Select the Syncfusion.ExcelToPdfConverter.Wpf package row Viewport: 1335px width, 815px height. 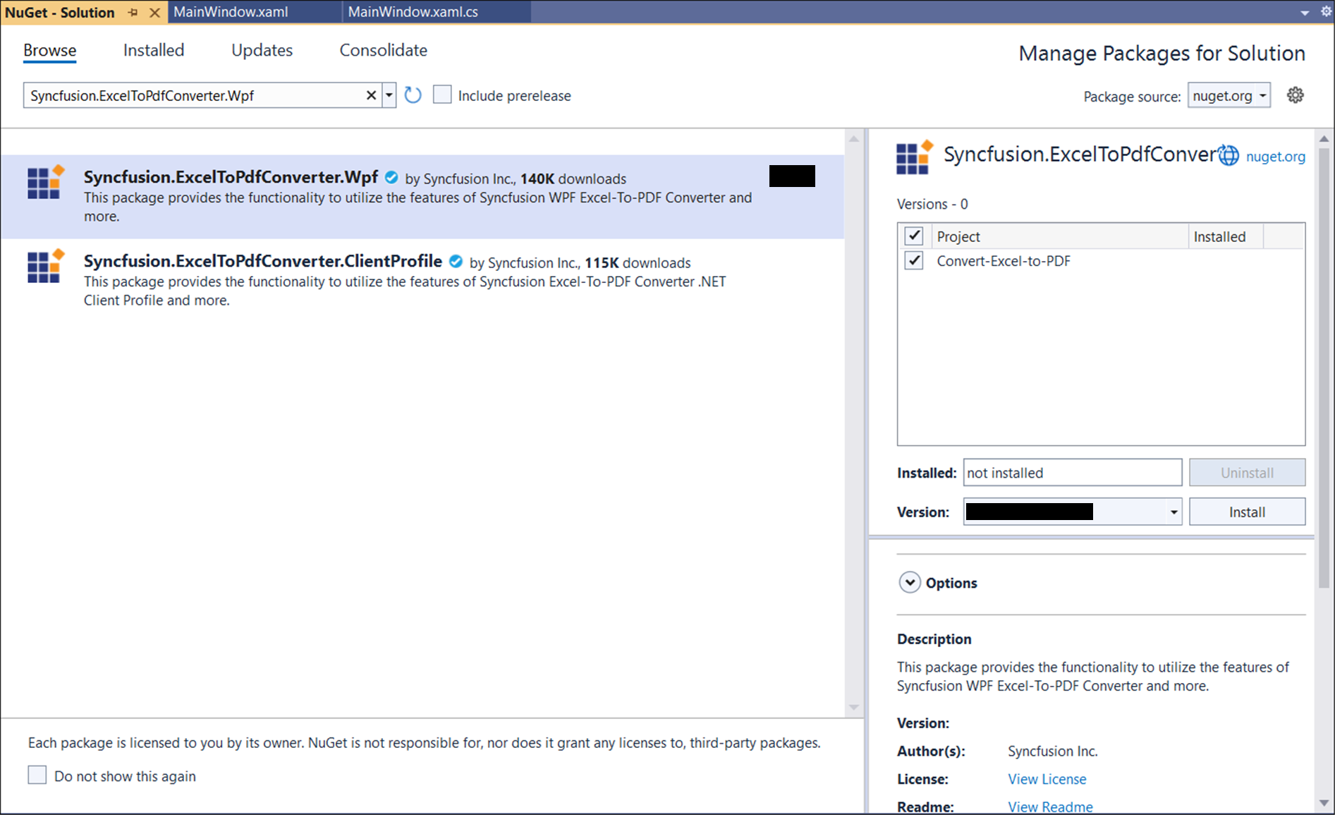(x=422, y=196)
